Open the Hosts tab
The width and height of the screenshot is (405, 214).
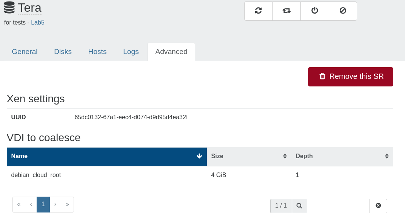[97, 52]
